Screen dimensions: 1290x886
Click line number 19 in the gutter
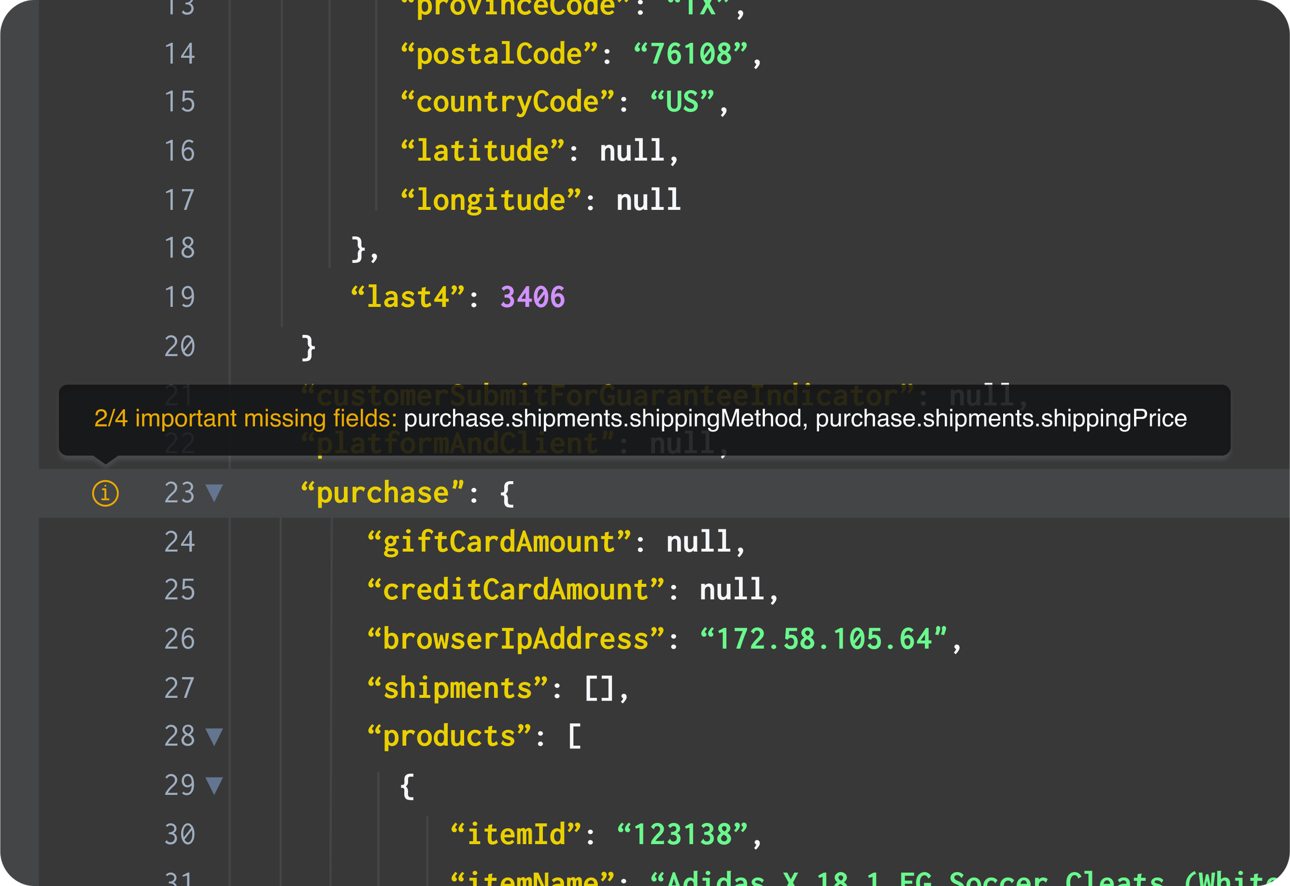180,297
